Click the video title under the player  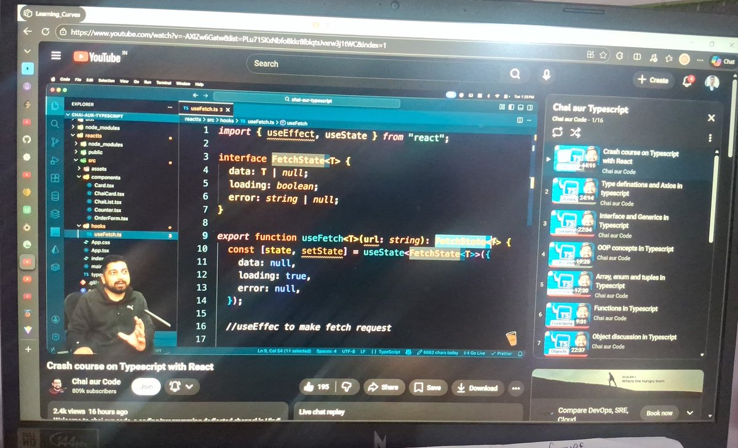(130, 367)
